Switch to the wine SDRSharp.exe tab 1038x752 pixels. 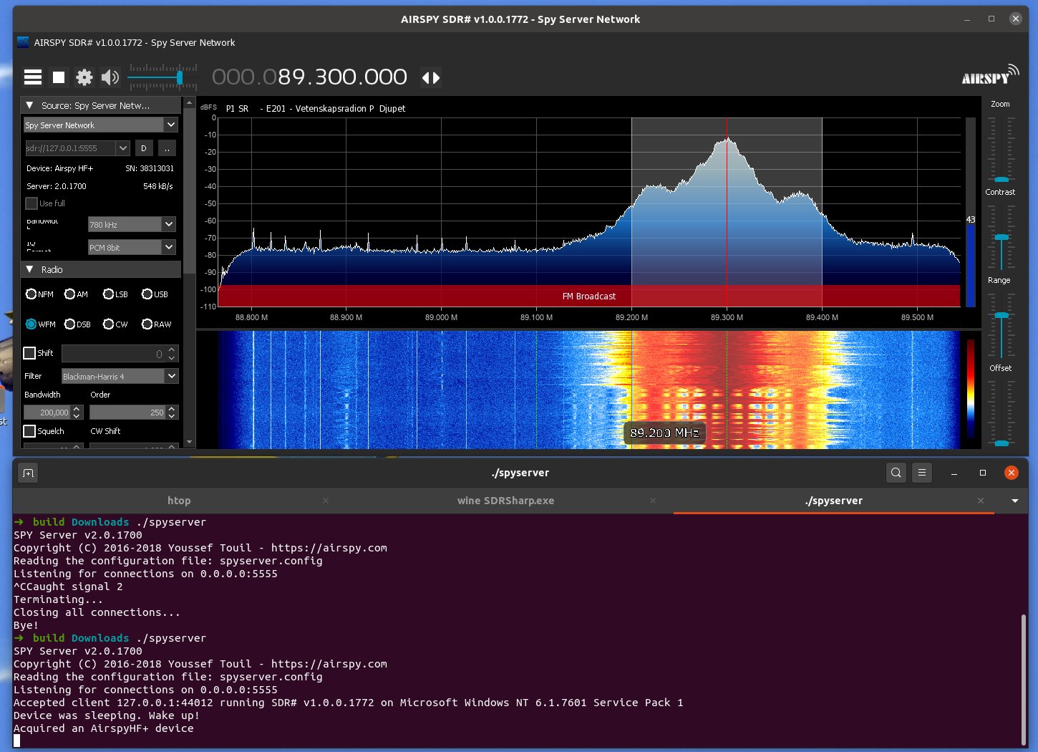tap(505, 501)
